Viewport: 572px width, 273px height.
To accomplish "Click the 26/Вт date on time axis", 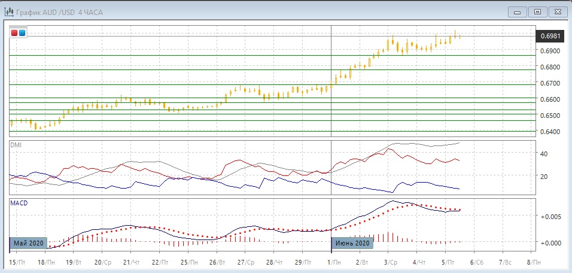I will click(218, 262).
